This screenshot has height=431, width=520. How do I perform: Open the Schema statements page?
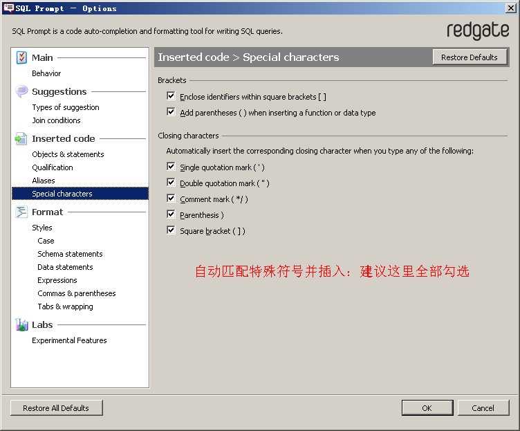pyautogui.click(x=70, y=254)
